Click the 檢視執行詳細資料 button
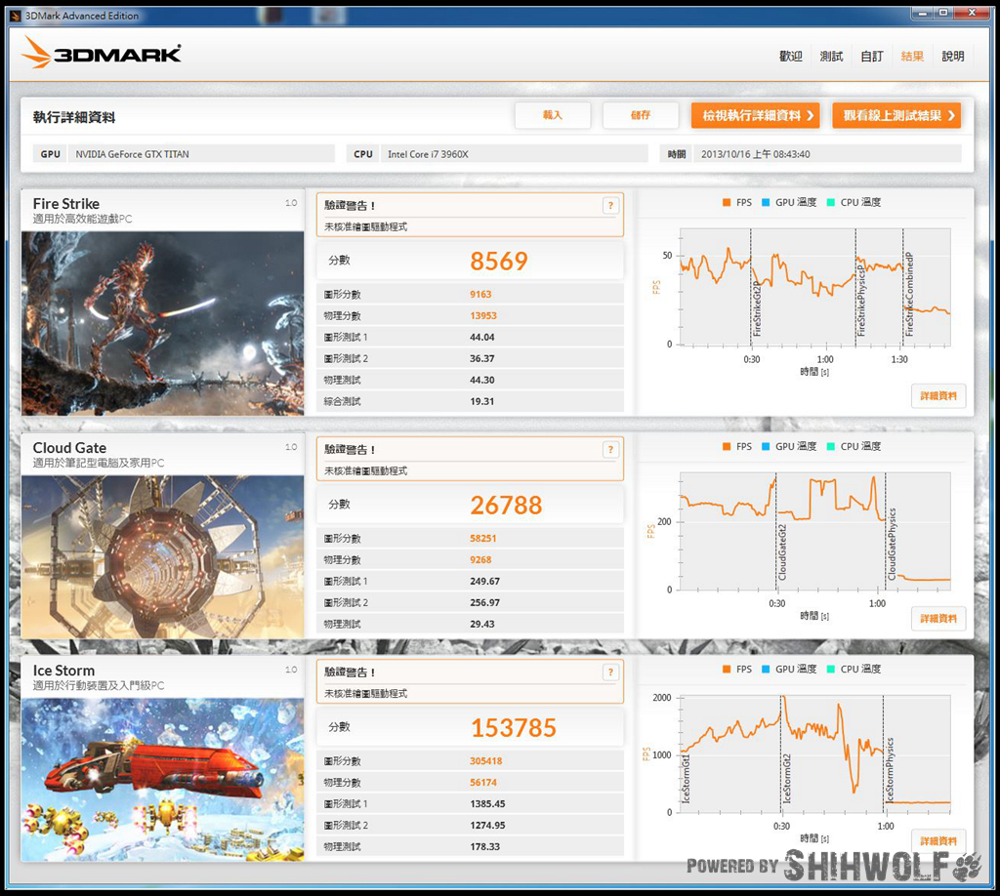Viewport: 1000px width, 896px height. tap(756, 115)
